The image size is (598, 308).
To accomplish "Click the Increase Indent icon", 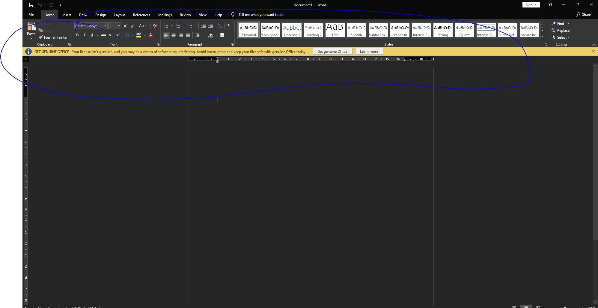I will [210, 26].
